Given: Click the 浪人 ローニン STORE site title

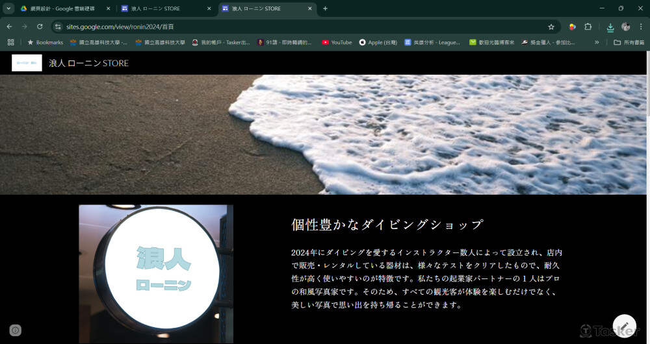Looking at the screenshot, I should point(89,63).
